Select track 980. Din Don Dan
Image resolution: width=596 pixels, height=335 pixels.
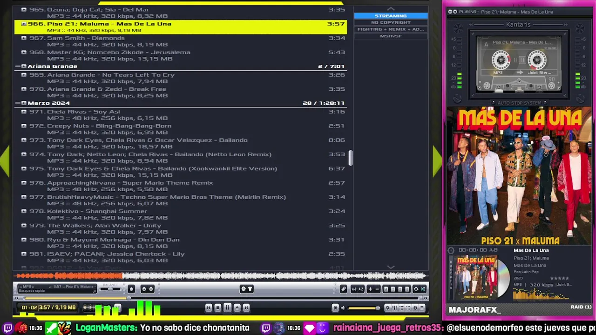click(x=181, y=243)
